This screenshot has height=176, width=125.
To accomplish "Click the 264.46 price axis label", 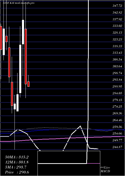I will (x=117, y=120).
